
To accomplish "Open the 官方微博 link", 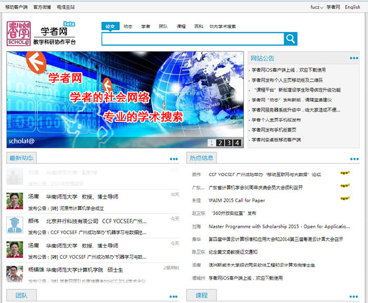I will (x=42, y=7).
